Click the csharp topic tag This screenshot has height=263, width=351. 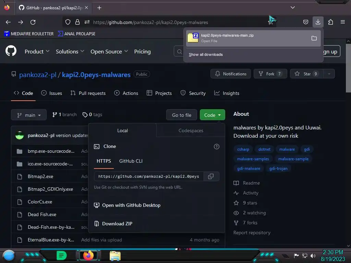(243, 149)
